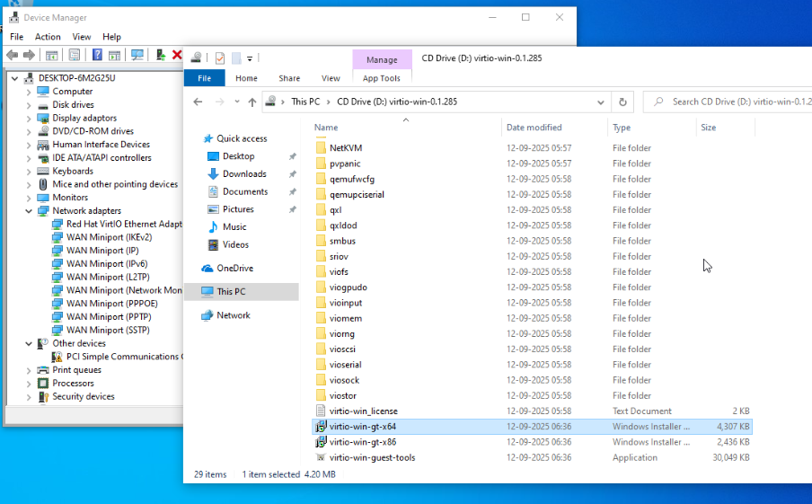The width and height of the screenshot is (812, 504).
Task: Click the Help question-mark toolbar icon
Action: click(x=97, y=55)
